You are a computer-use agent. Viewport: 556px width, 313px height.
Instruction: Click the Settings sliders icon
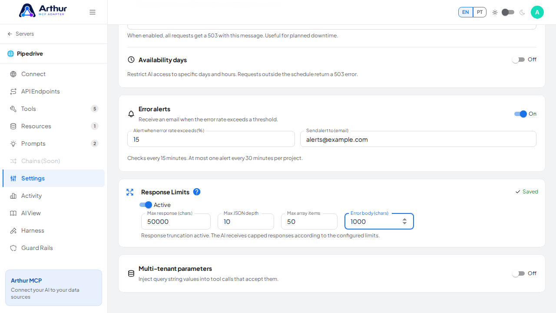13,178
